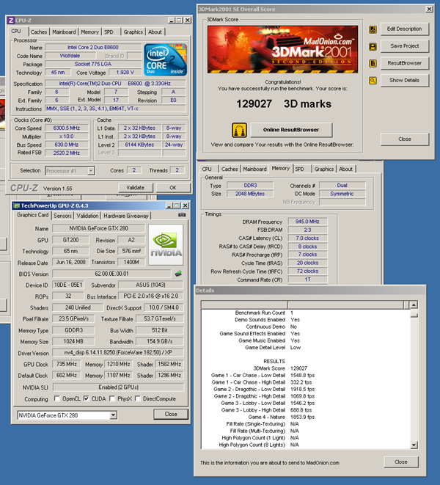
Task: Click the Online ResultBrowser button
Action: pyautogui.click(x=291, y=130)
